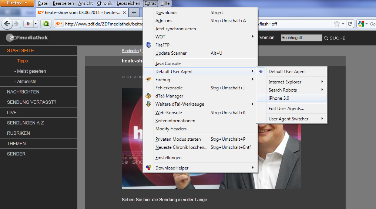Click RUBRIKEN sidebar link
Viewport: 376px width, 209px height.
tap(19, 133)
